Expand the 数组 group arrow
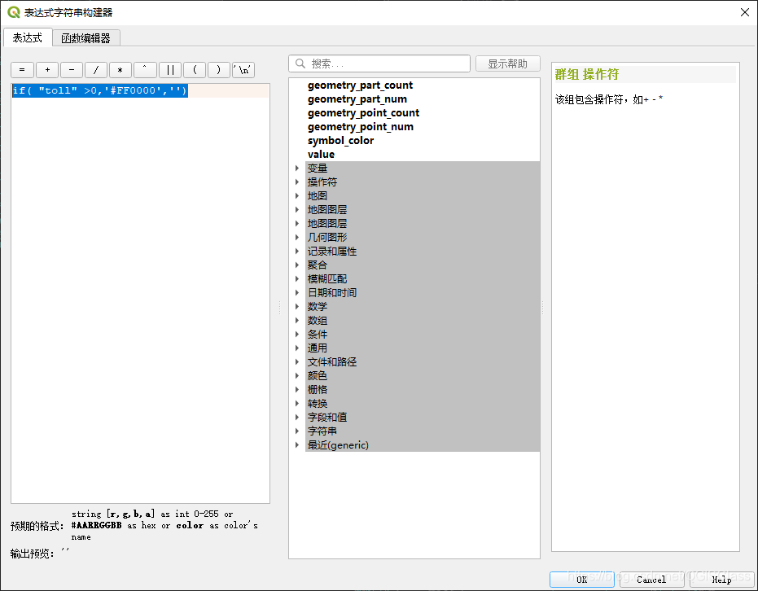758x591 pixels. tap(297, 321)
